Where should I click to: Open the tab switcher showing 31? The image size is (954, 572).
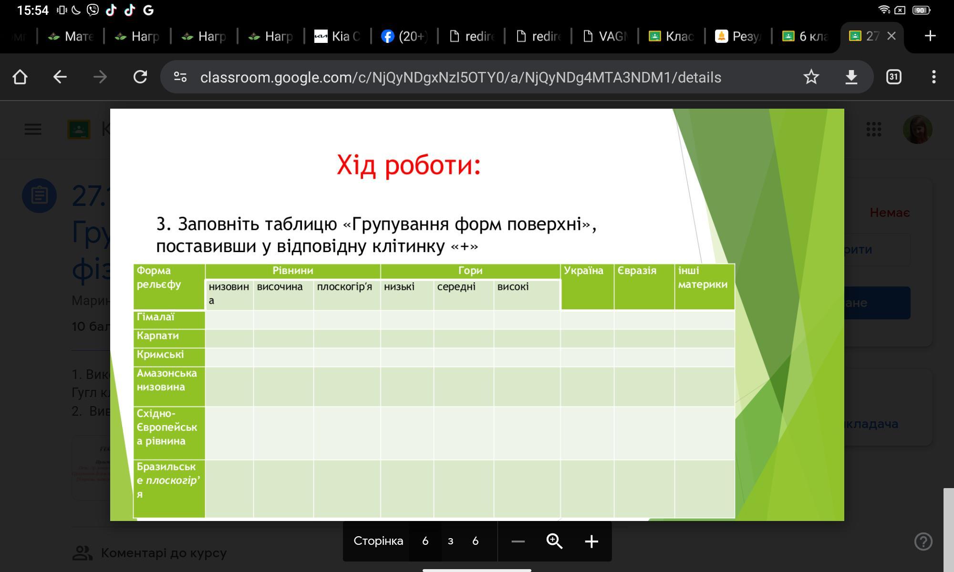click(893, 77)
